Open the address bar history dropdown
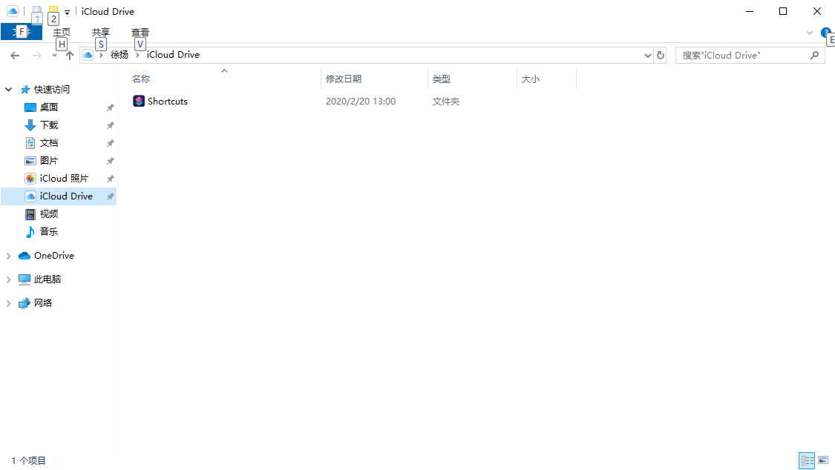This screenshot has height=470, width=835. [x=647, y=56]
